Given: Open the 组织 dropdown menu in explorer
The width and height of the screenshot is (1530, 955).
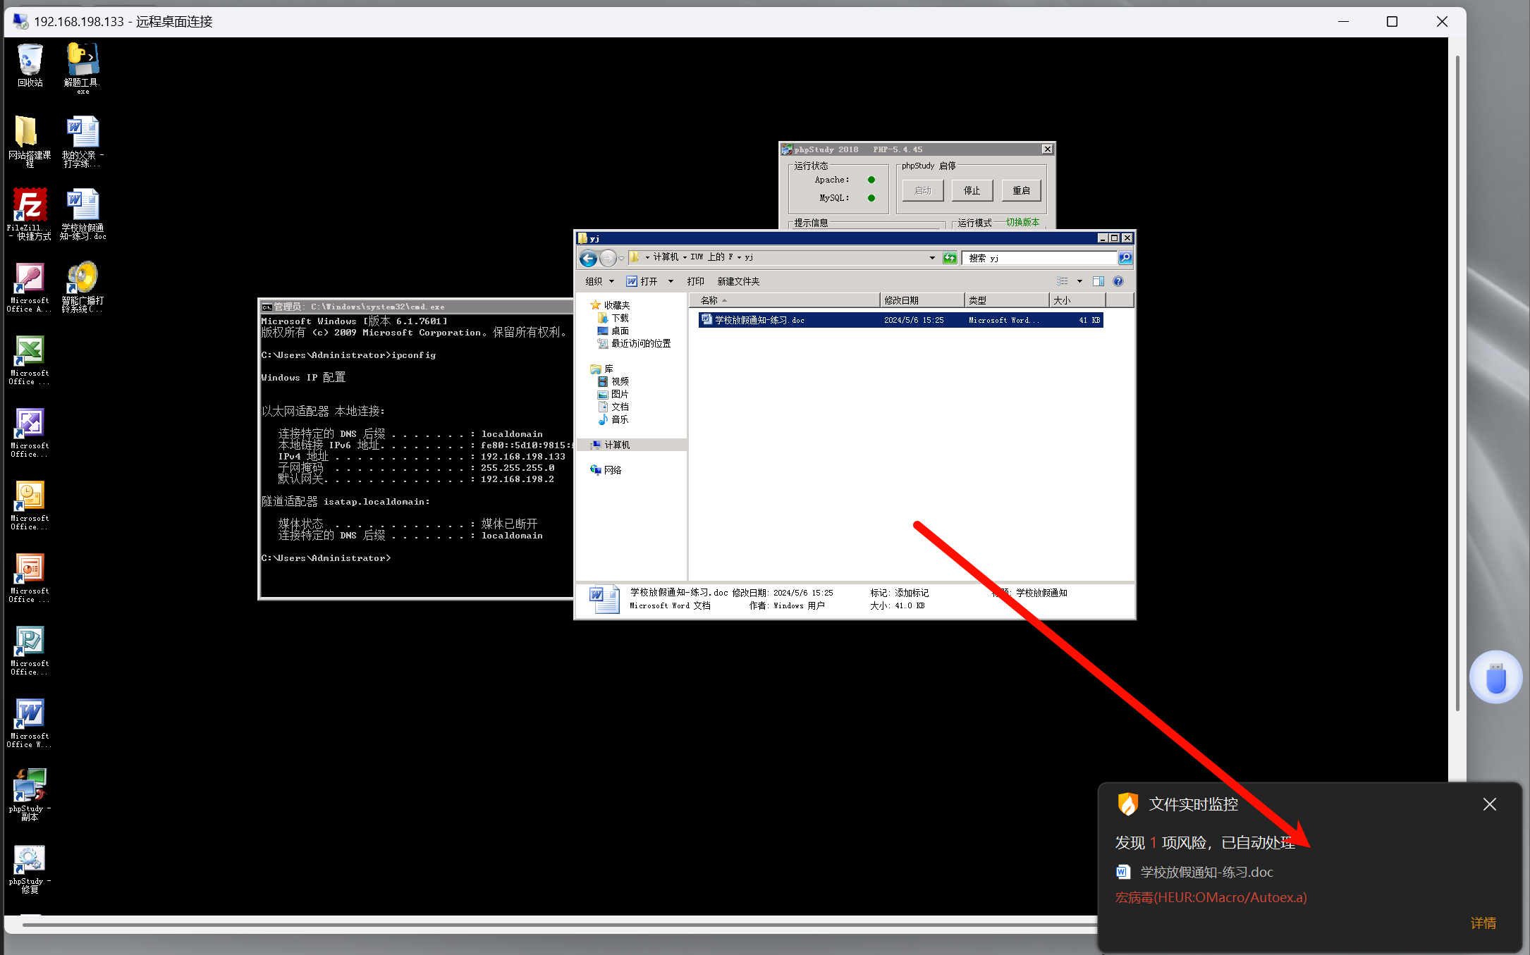Looking at the screenshot, I should [x=599, y=281].
